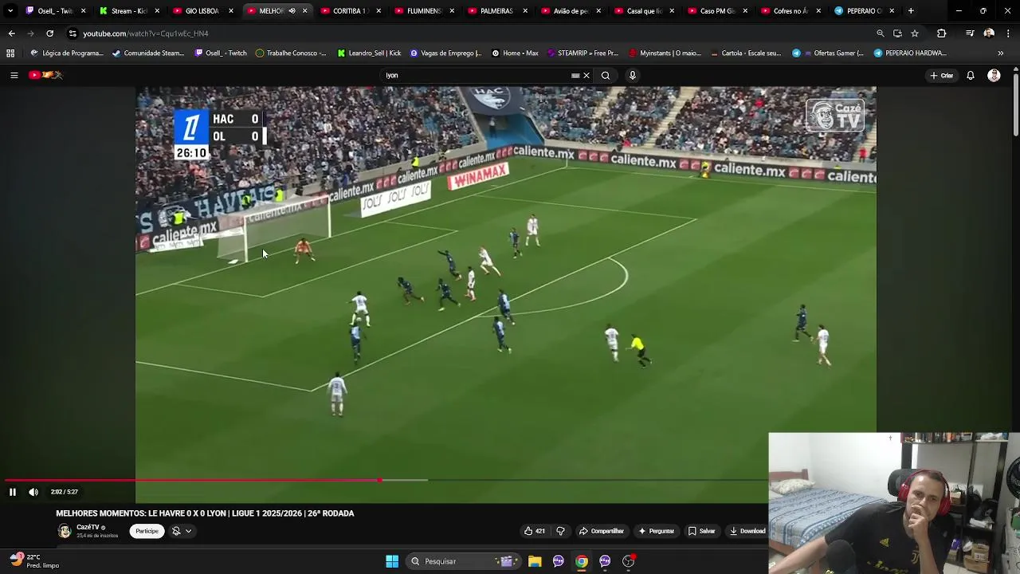This screenshot has width=1020, height=574.
Task: Click the page vertical scrollbar
Action: tap(1015, 104)
